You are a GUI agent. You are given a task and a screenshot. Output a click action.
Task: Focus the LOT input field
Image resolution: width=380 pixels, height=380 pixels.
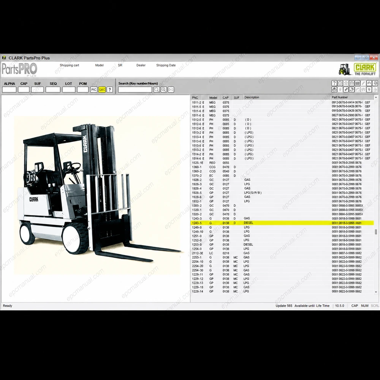(x=69, y=90)
